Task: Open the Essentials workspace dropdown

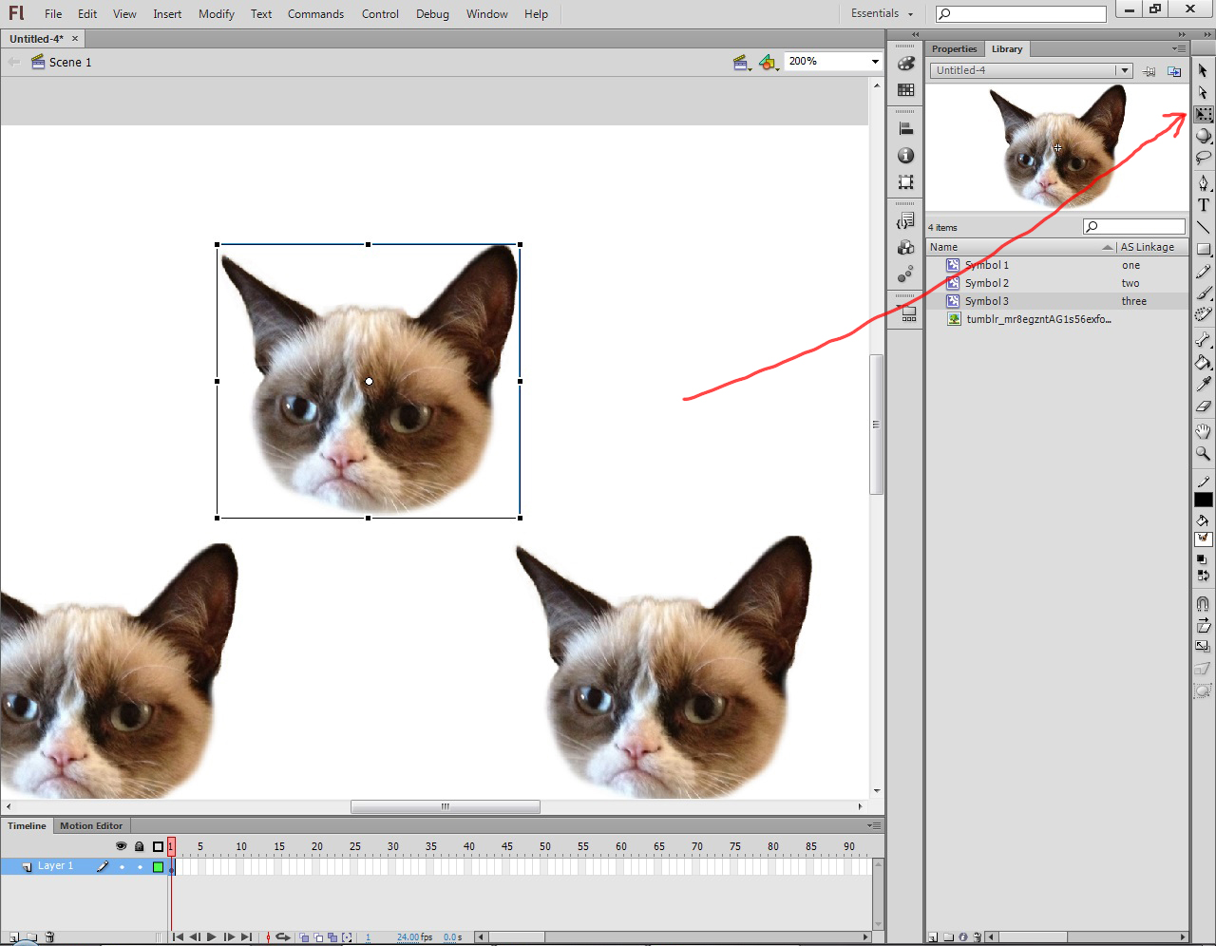Action: tap(883, 13)
